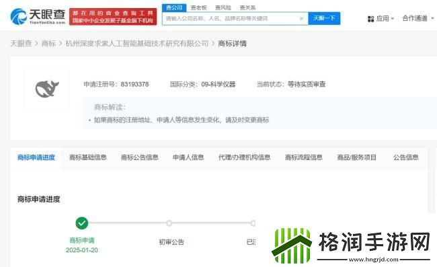Clear the search field with X icon
Image resolution: width=437 pixels, height=267 pixels.
click(x=302, y=19)
